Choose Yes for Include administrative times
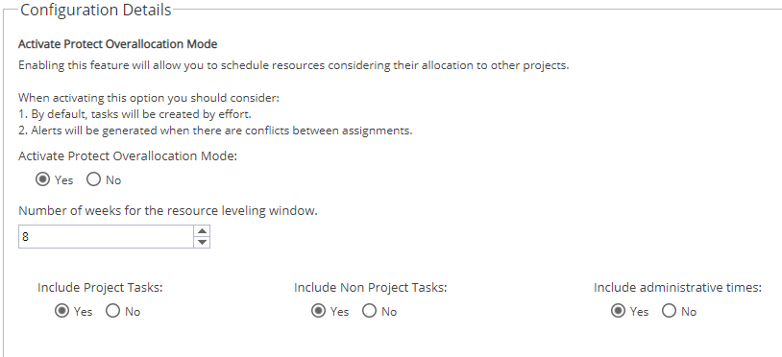This screenshot has height=357, width=782. click(618, 311)
